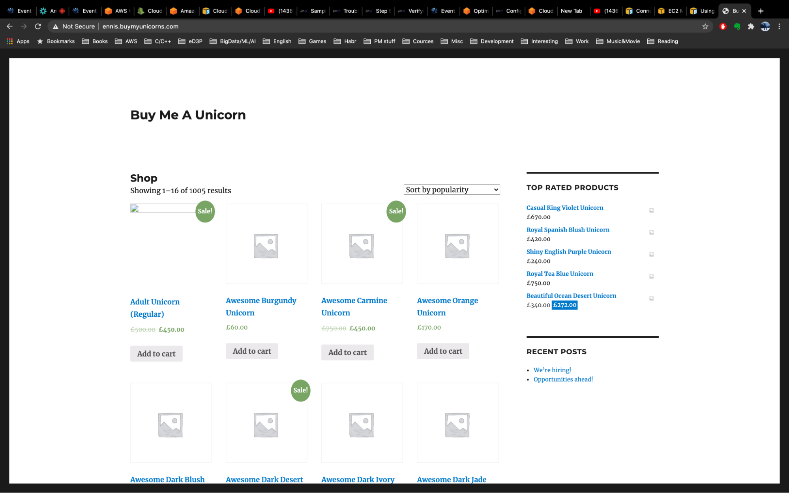
Task: Click the Showing 1–16 of 1005 results text
Action: (180, 190)
